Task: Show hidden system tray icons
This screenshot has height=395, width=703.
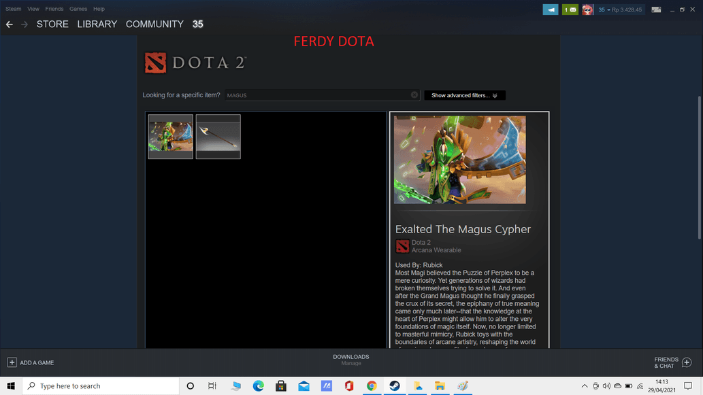Action: pos(585,385)
